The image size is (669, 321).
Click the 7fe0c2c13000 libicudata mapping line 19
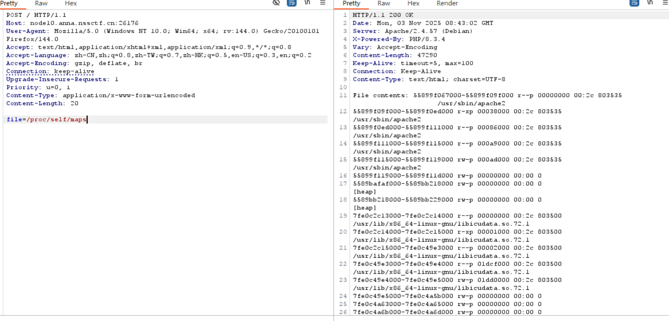click(457, 216)
